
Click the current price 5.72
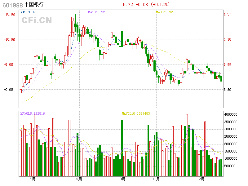coord(128,5)
